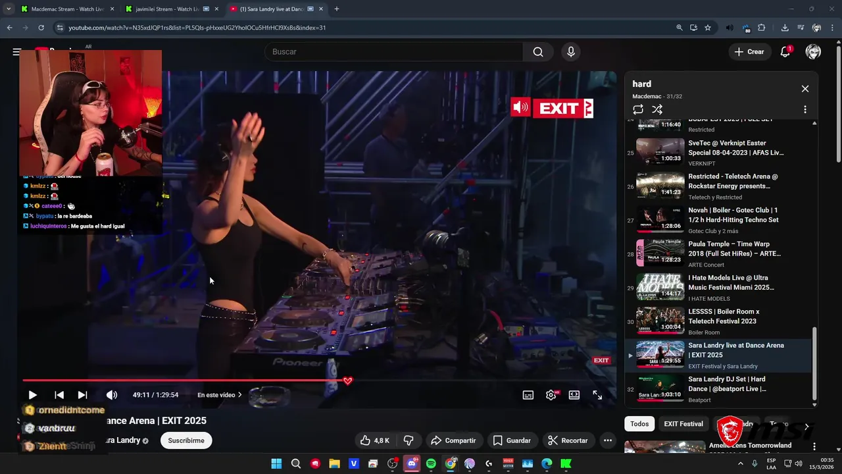Open Spotify from the taskbar

tap(431, 463)
